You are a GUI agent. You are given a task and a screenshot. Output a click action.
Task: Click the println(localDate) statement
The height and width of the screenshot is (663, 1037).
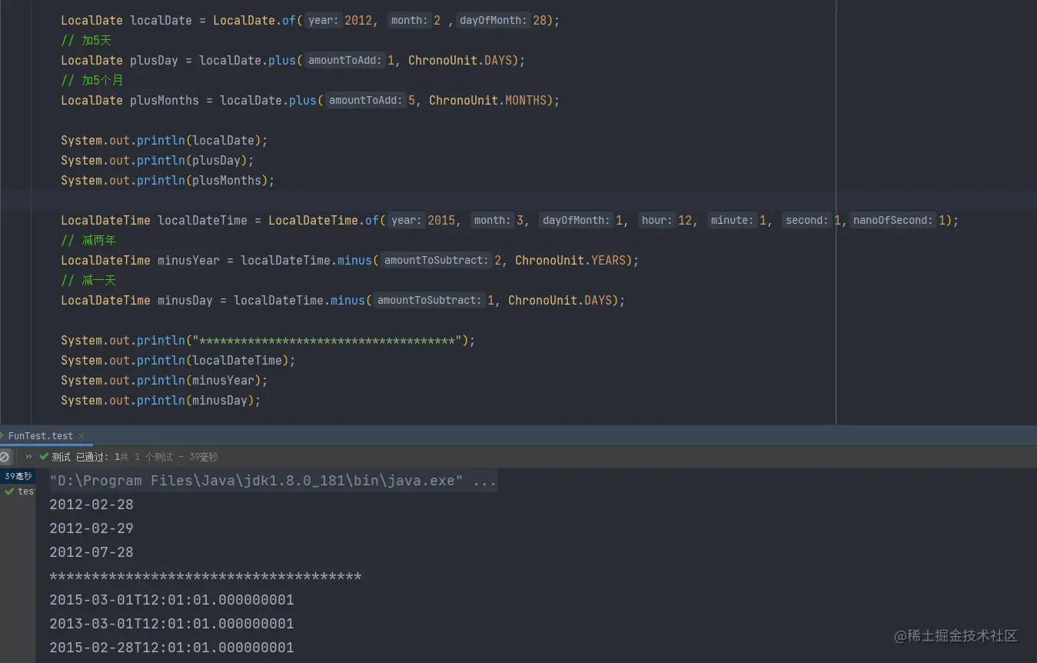pos(165,140)
